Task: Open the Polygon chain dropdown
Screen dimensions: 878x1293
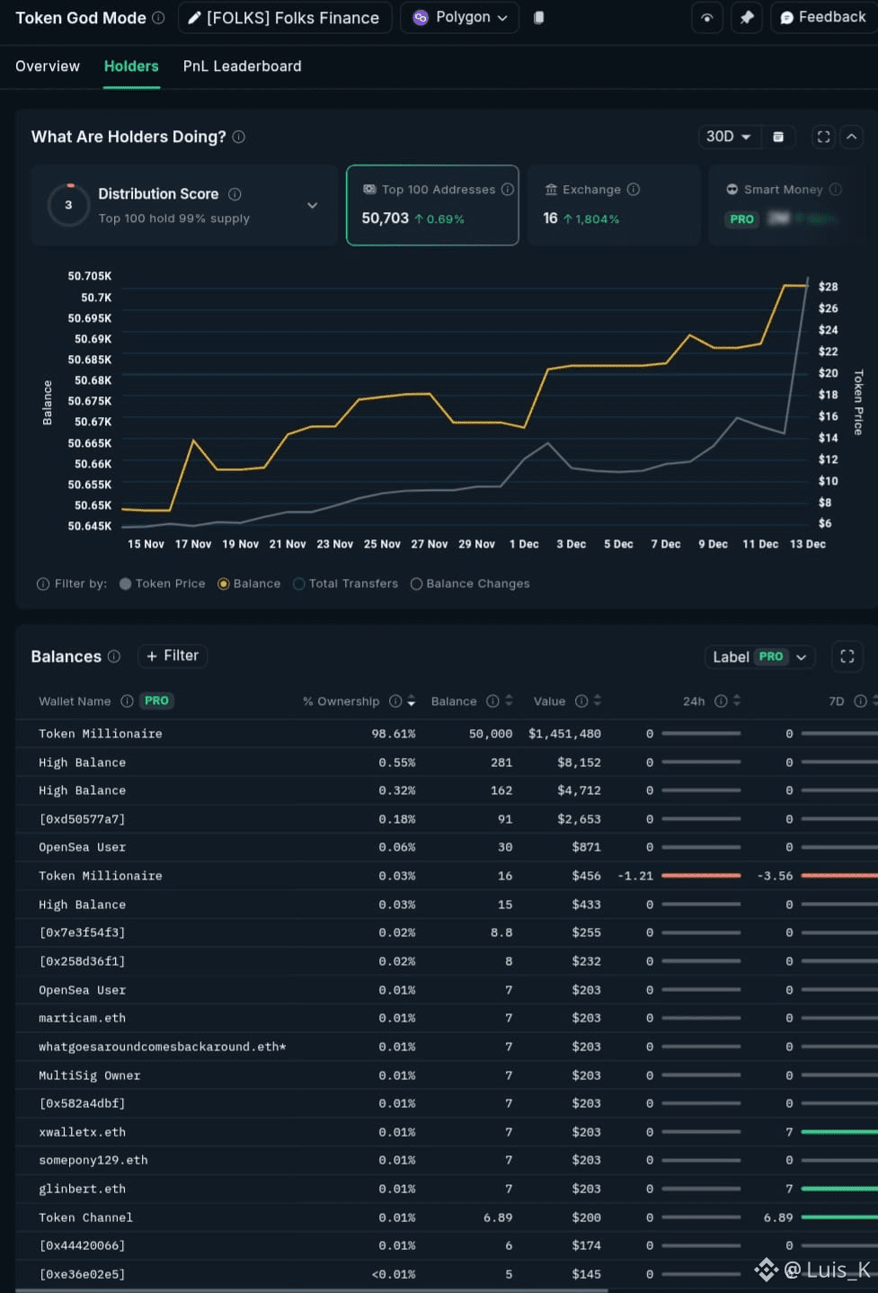Action: tap(459, 18)
